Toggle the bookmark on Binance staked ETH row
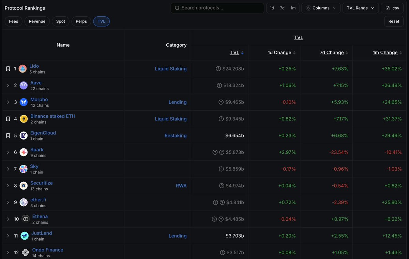 8,119
